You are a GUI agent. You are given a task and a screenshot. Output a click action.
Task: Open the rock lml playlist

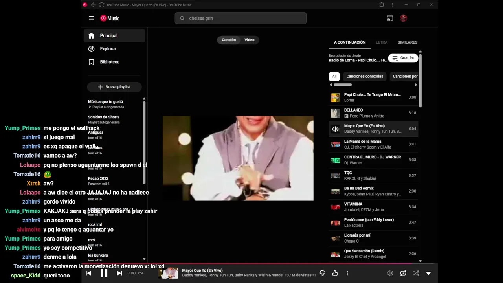point(114,227)
